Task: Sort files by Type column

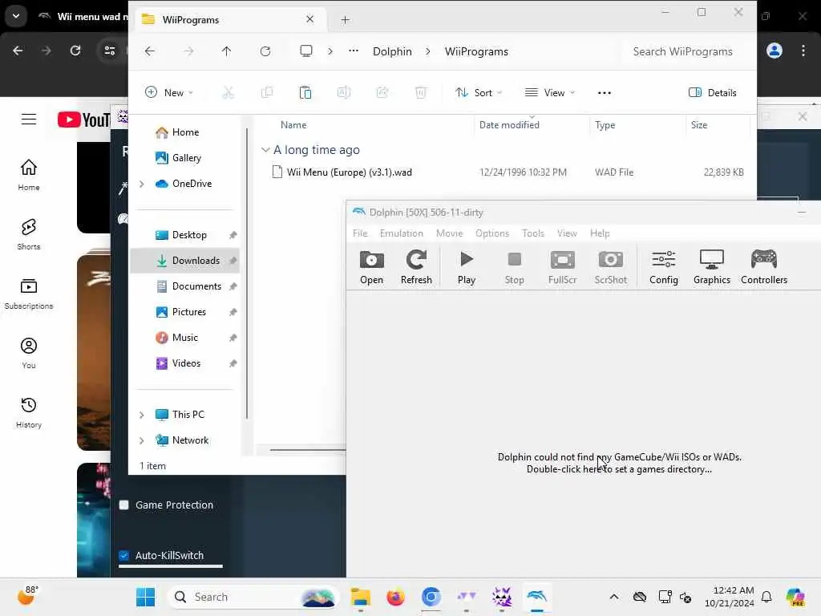Action: coord(605,125)
